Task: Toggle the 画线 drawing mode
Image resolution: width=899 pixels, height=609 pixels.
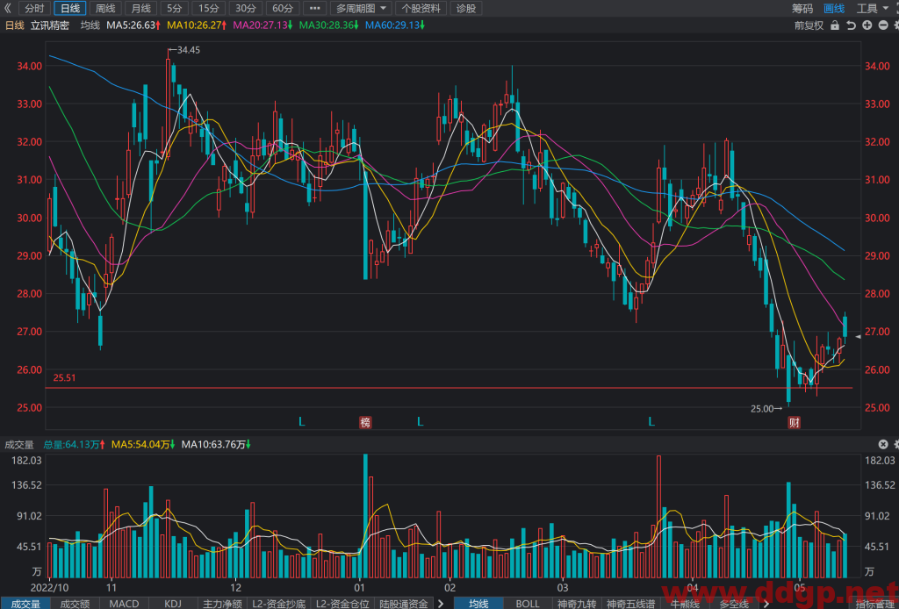Action: pos(834,8)
